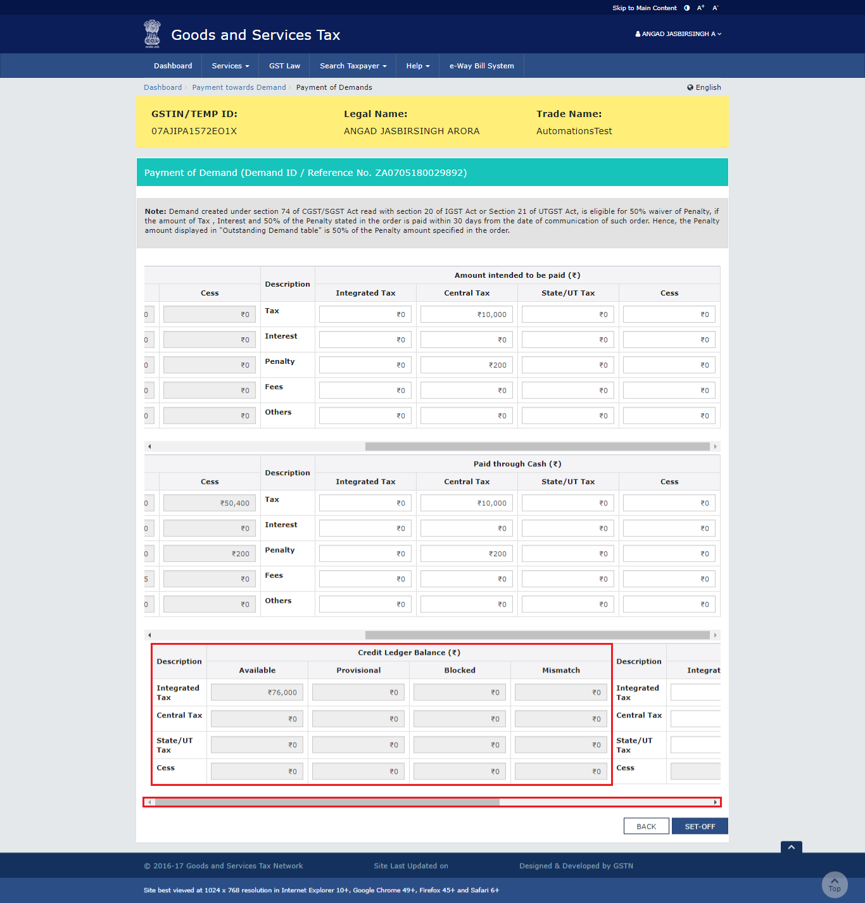Click the national emblem logo beside Goods and Services Tax
The width and height of the screenshot is (865, 903).
[152, 34]
